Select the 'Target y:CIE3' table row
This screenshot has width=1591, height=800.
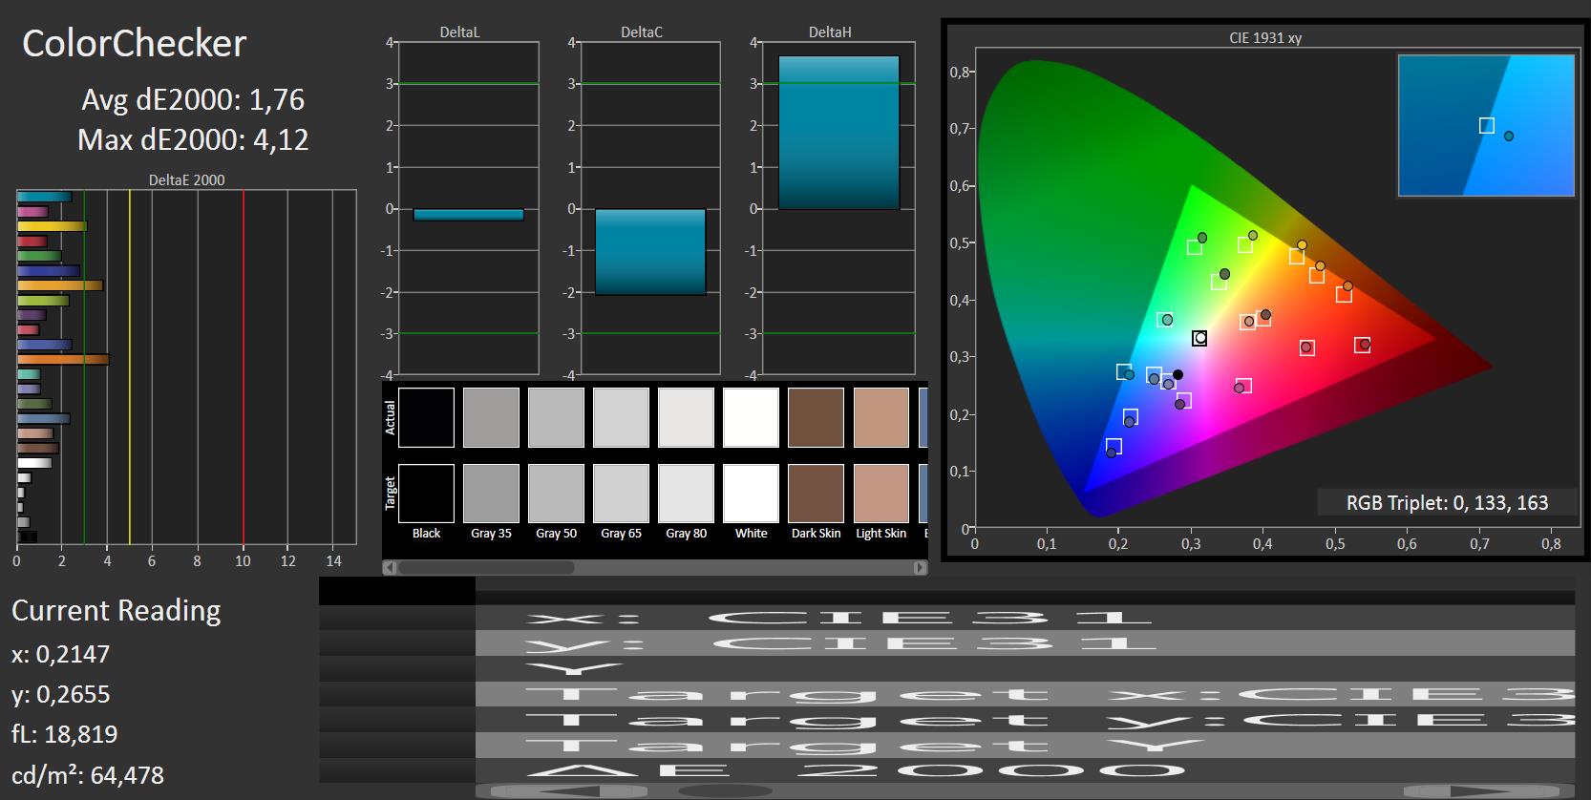tap(946, 720)
